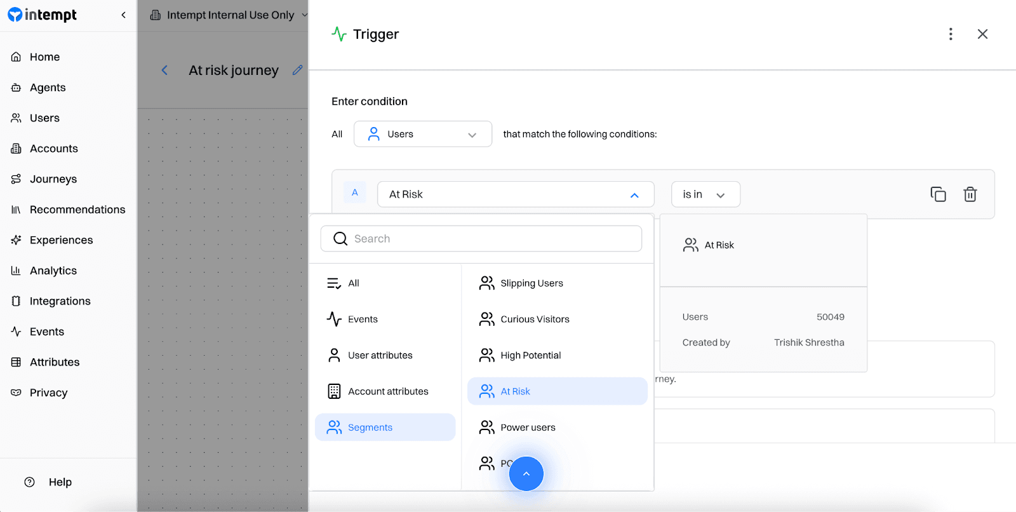Close the Trigger panel
The height and width of the screenshot is (512, 1016).
(982, 34)
